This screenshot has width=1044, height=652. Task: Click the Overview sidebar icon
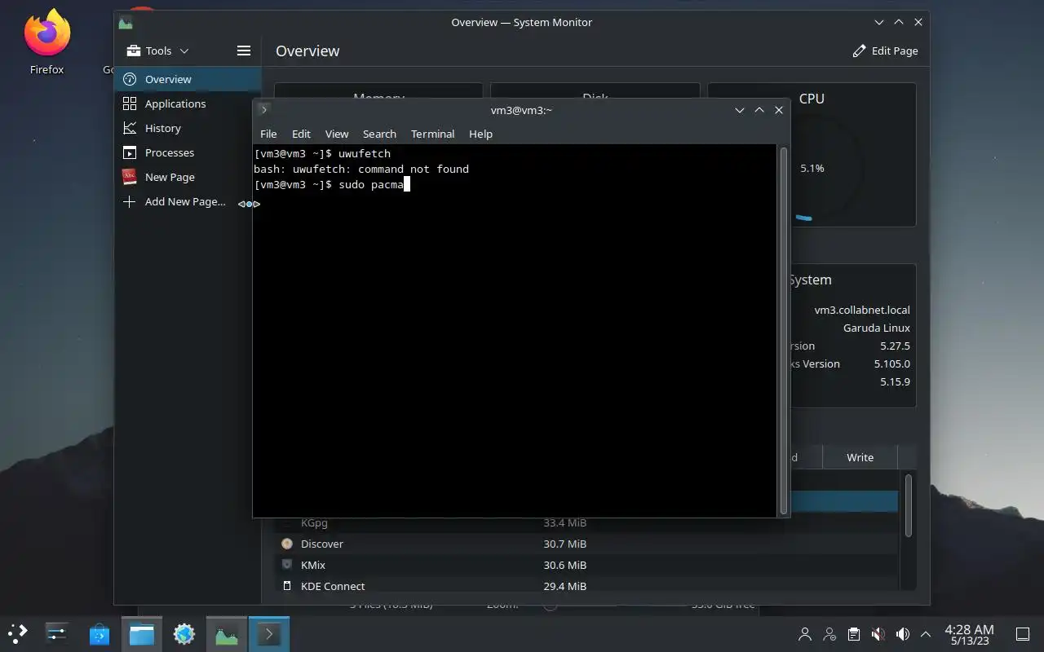tap(129, 79)
